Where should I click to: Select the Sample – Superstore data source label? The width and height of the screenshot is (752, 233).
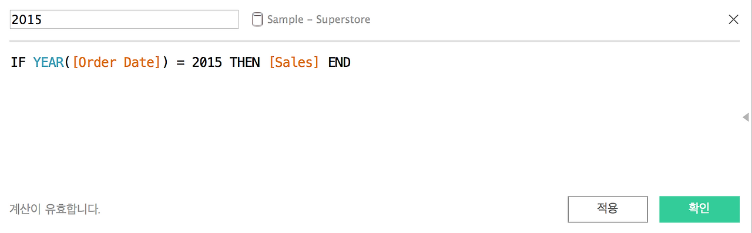[x=318, y=19]
